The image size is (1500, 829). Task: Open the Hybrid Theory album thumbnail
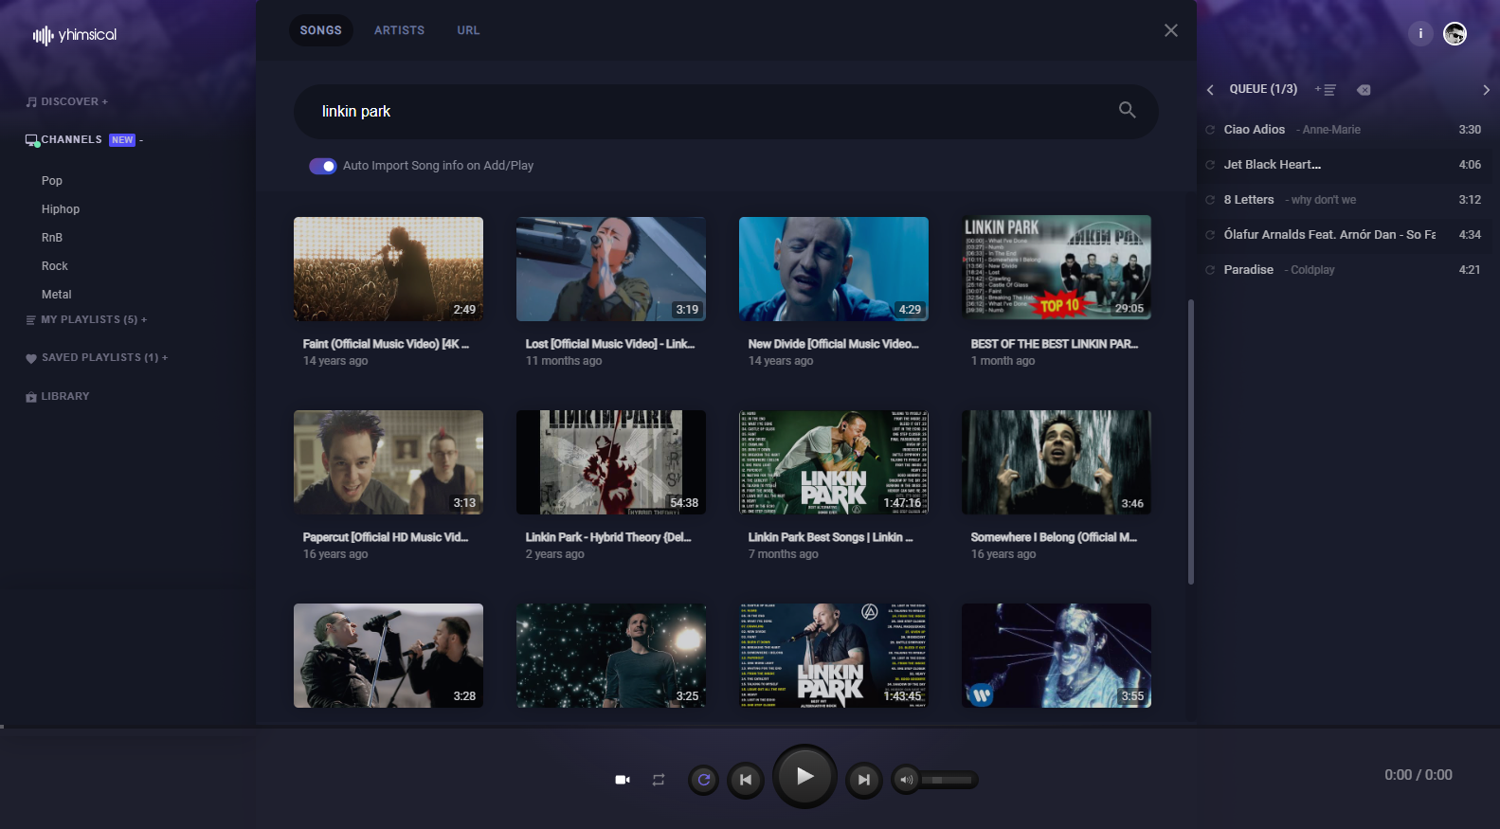611,462
